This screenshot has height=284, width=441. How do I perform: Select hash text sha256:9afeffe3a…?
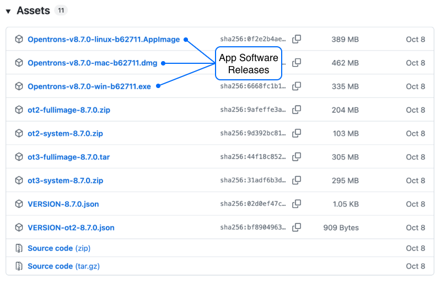pyautogui.click(x=253, y=110)
